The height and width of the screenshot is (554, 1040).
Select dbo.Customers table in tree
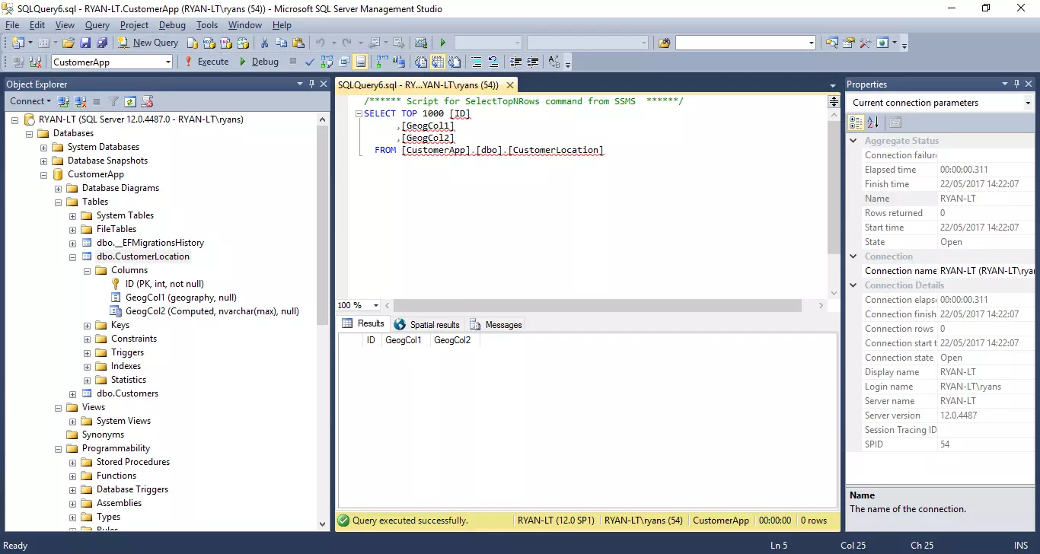(x=127, y=393)
